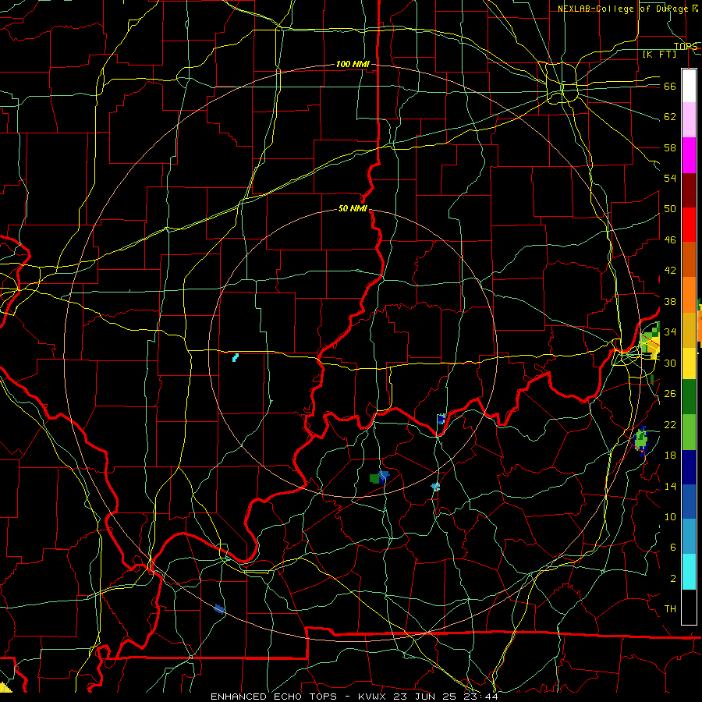
Task: Click the navy legend swatch below 18
Action: 689,467
